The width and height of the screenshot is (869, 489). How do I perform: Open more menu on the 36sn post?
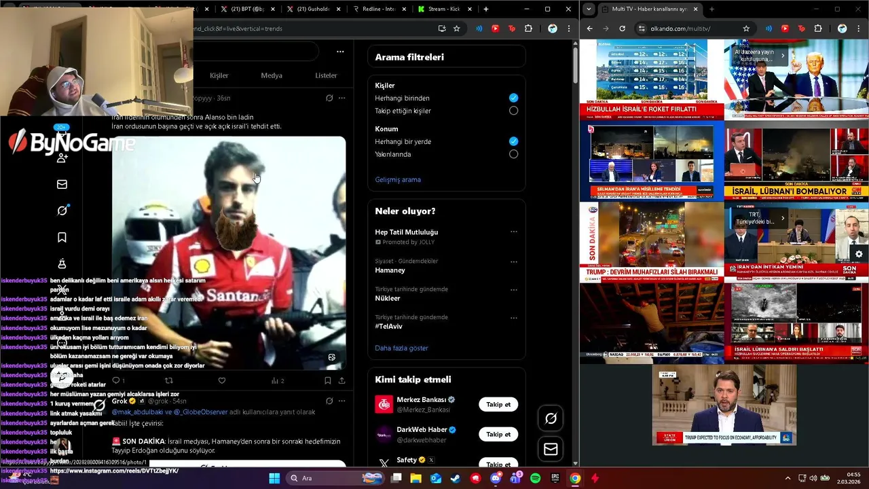pyautogui.click(x=342, y=98)
